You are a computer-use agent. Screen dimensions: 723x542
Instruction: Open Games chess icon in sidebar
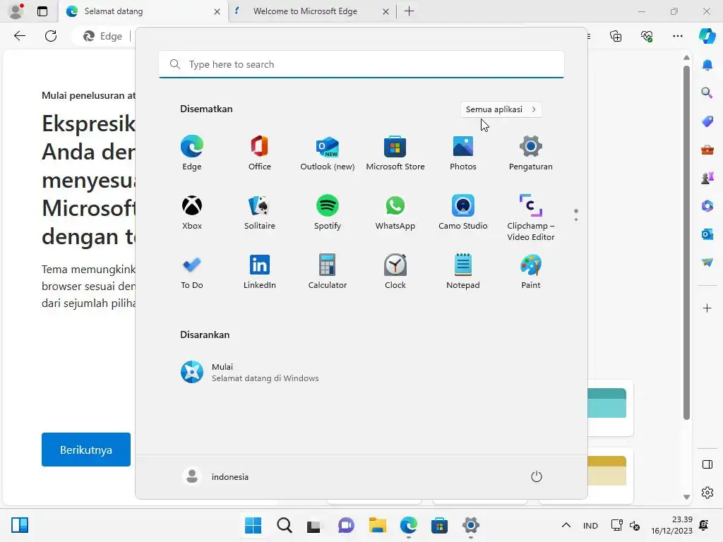707,178
